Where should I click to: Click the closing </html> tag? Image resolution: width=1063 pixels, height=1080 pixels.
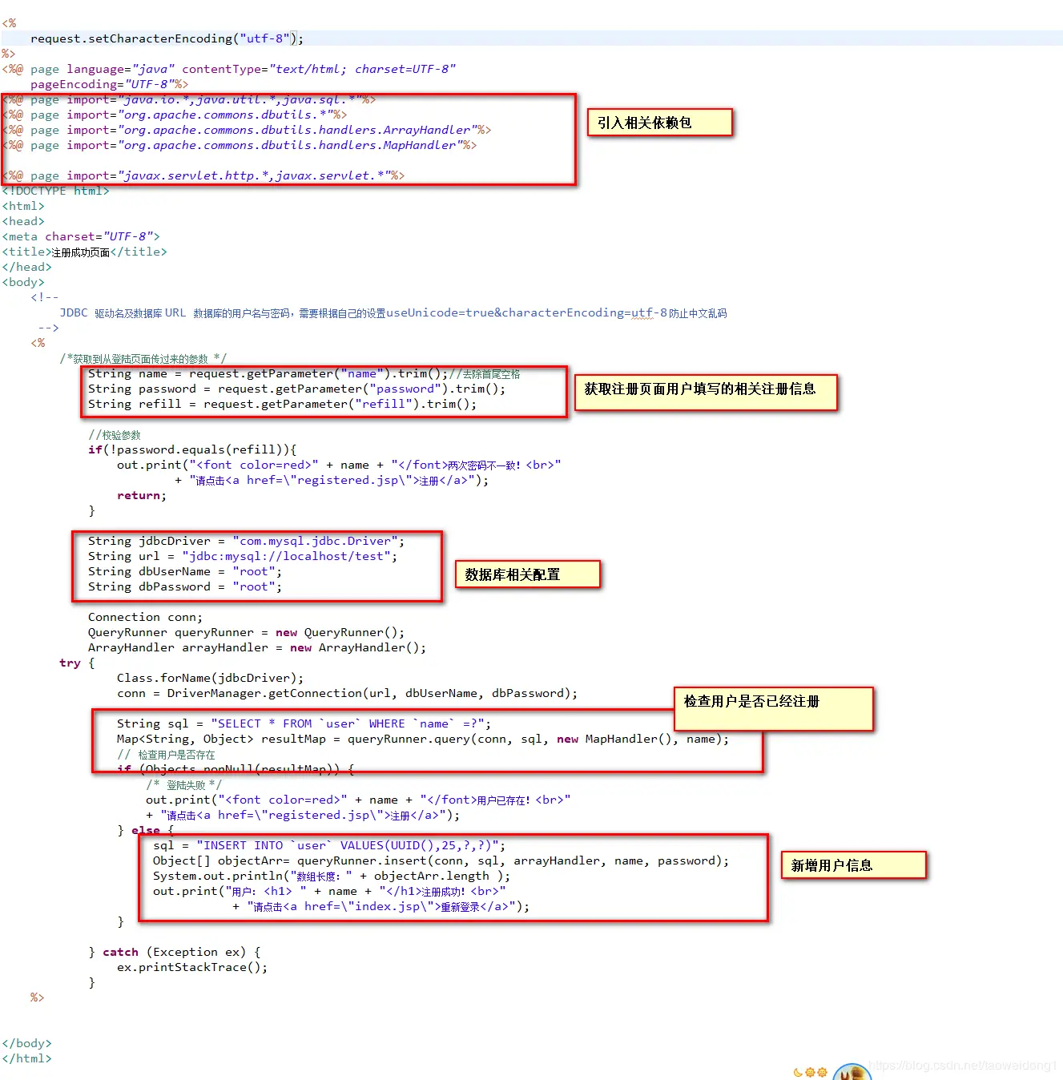pos(26,1058)
